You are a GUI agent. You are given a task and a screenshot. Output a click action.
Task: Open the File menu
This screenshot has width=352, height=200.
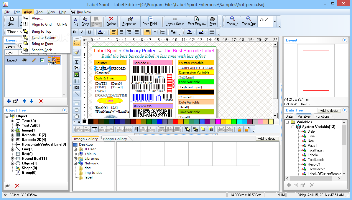[7, 12]
